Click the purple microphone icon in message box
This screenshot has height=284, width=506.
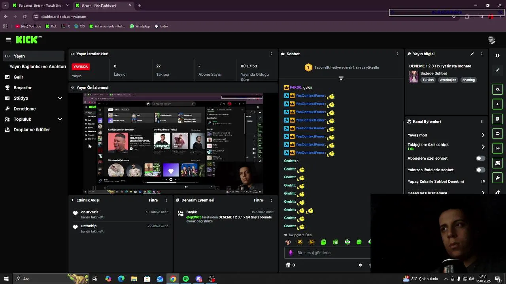point(291,253)
